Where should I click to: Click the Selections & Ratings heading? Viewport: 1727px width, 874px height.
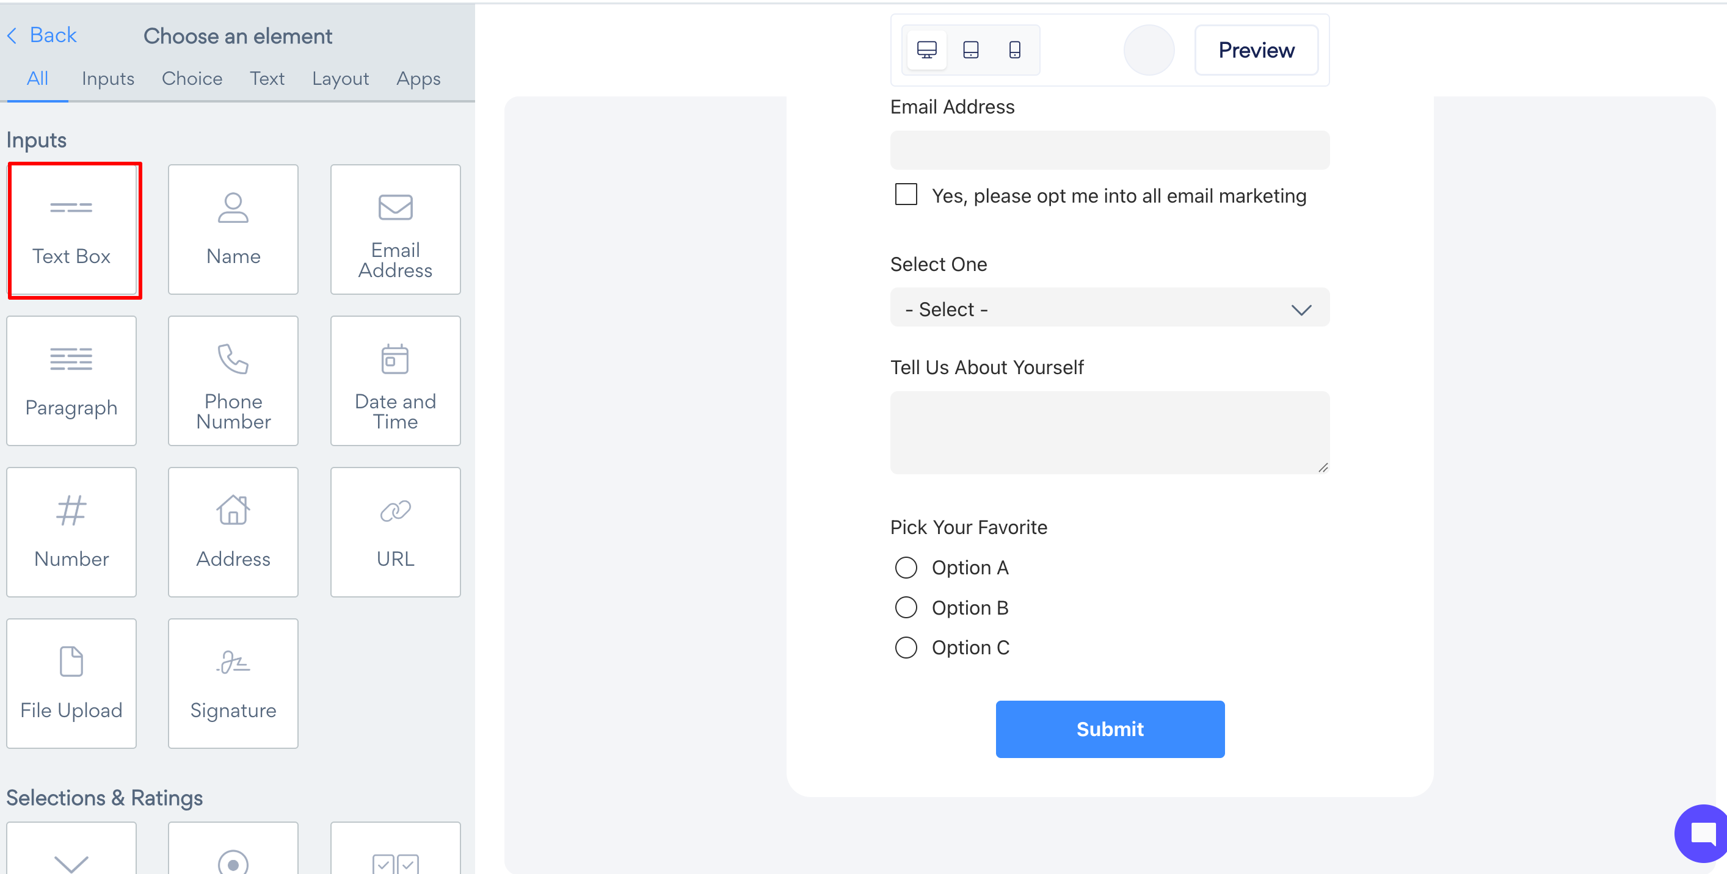(104, 798)
